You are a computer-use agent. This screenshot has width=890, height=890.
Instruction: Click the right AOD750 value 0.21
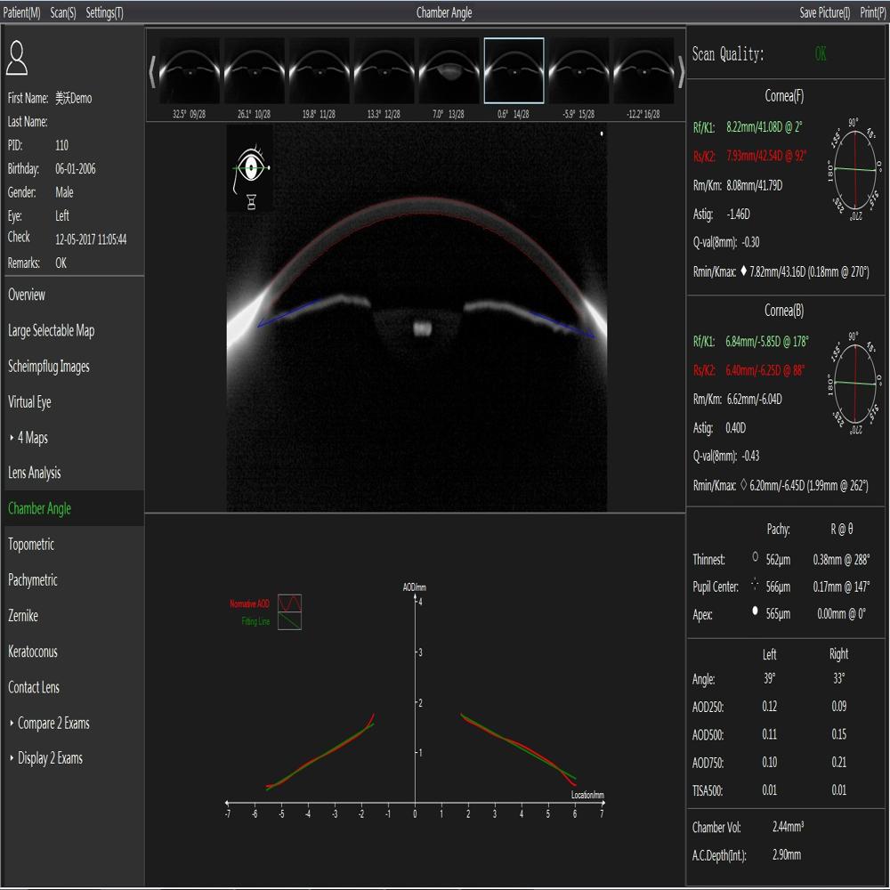pyautogui.click(x=839, y=763)
